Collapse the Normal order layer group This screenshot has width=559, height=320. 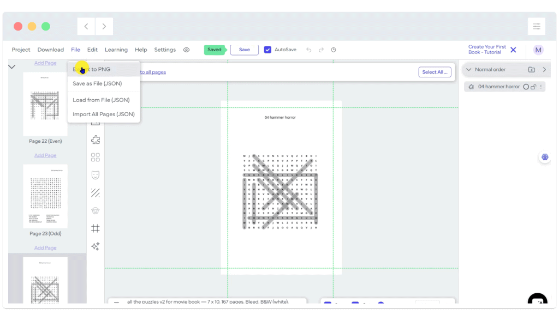(469, 70)
